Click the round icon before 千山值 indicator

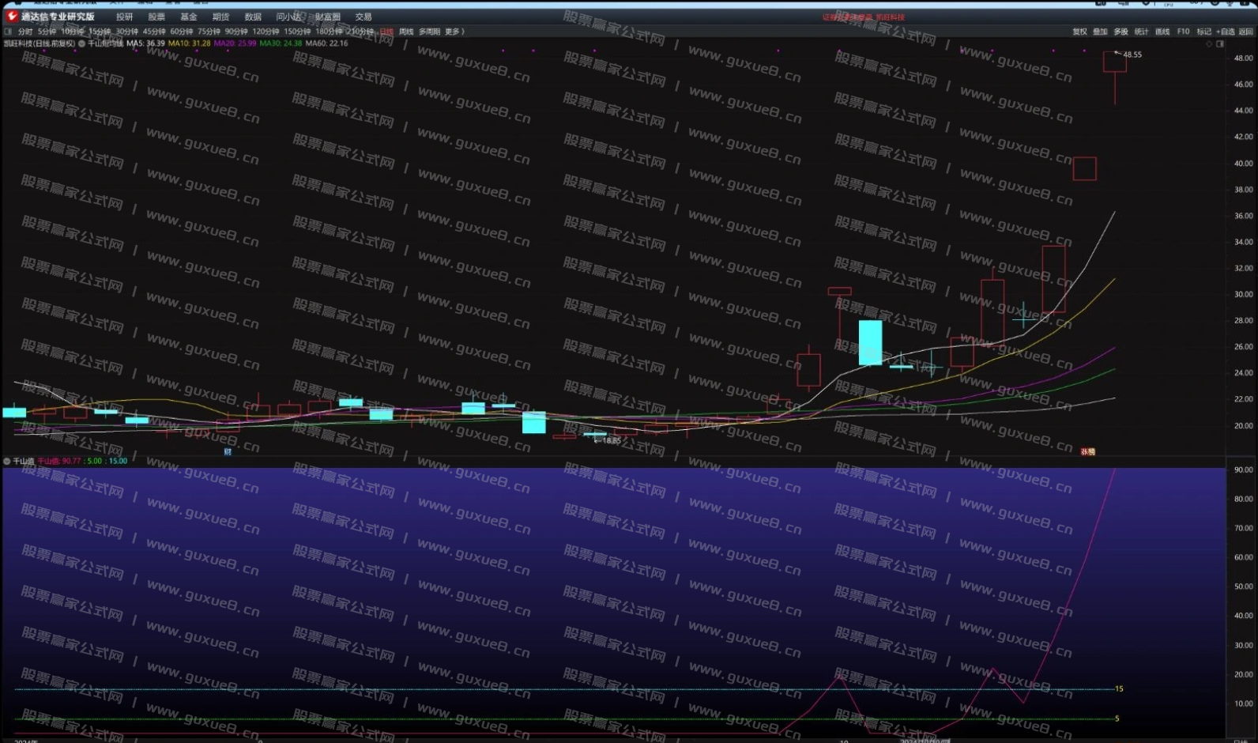click(7, 461)
